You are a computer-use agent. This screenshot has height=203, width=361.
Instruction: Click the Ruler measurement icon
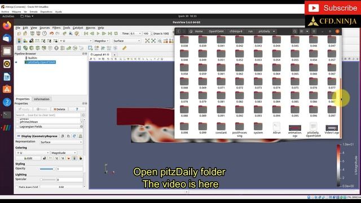[x=124, y=48]
